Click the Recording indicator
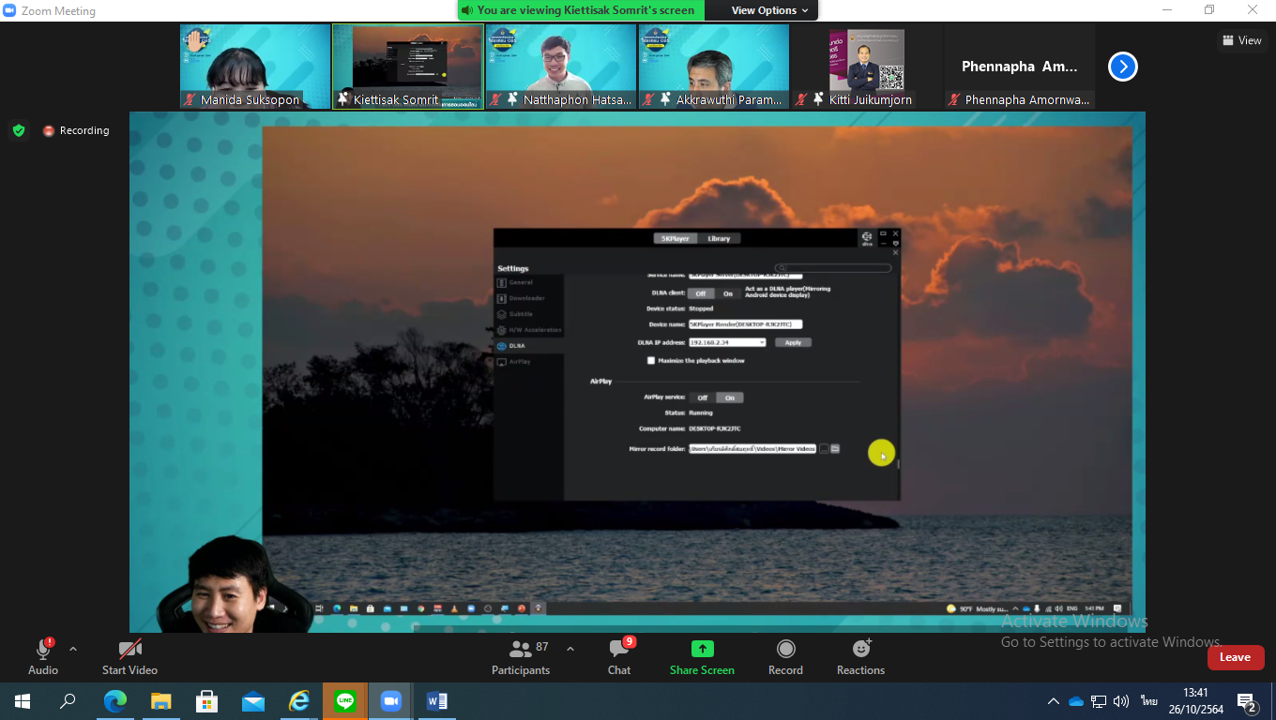 (x=76, y=130)
